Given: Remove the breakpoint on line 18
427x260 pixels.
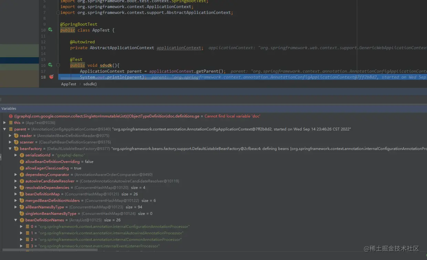Looking at the screenshot, I should pos(51,77).
